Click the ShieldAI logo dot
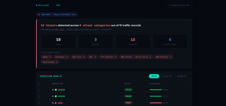 point(37,5)
